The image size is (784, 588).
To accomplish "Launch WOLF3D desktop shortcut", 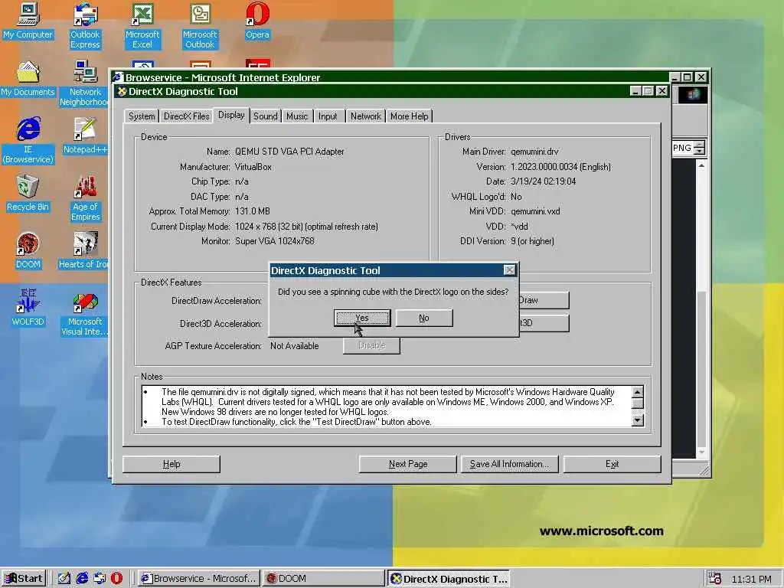I will (x=28, y=308).
